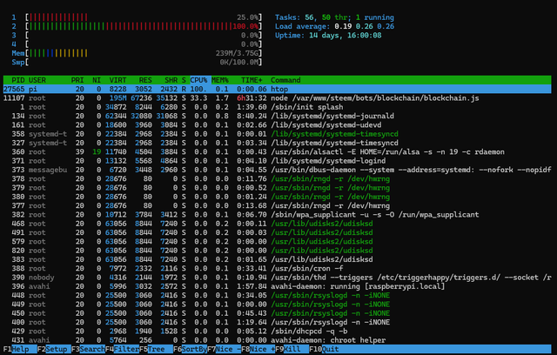Select the udisksd row with PID 579
Viewport: 557px width, 355px height.
(277, 241)
